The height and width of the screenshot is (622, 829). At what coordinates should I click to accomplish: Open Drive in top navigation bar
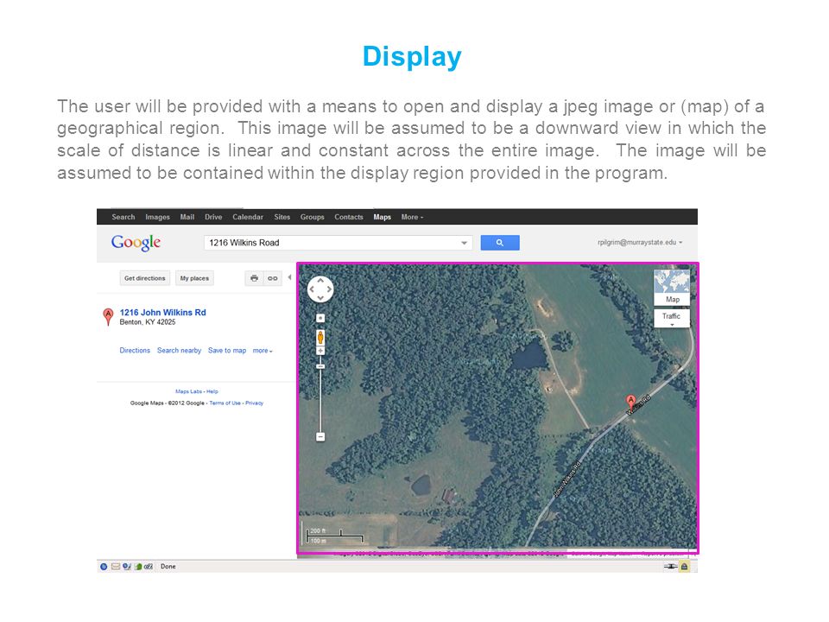(213, 217)
